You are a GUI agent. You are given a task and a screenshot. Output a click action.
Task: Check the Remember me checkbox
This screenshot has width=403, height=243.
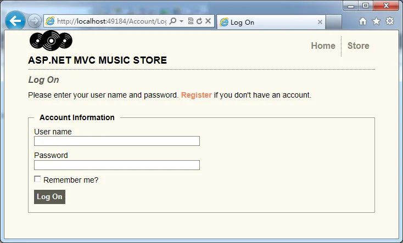pyautogui.click(x=37, y=179)
